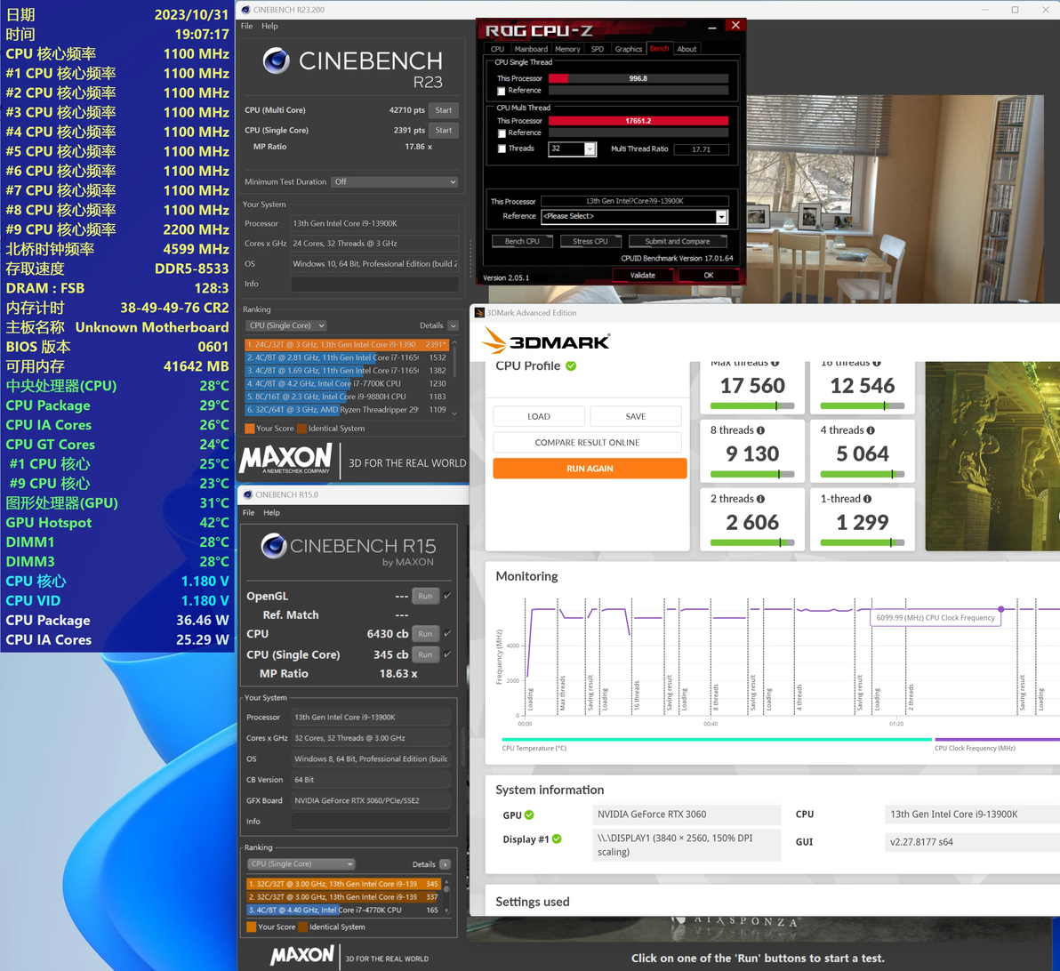Open CPU (Single Core) ranking dropdown in R23

[x=286, y=325]
